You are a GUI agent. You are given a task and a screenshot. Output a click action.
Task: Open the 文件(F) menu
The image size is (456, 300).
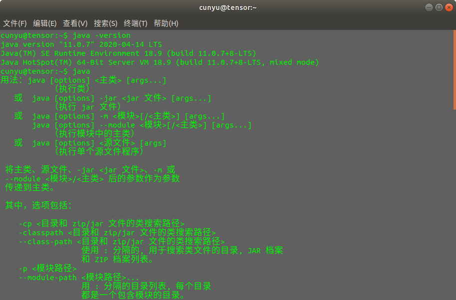click(x=15, y=23)
